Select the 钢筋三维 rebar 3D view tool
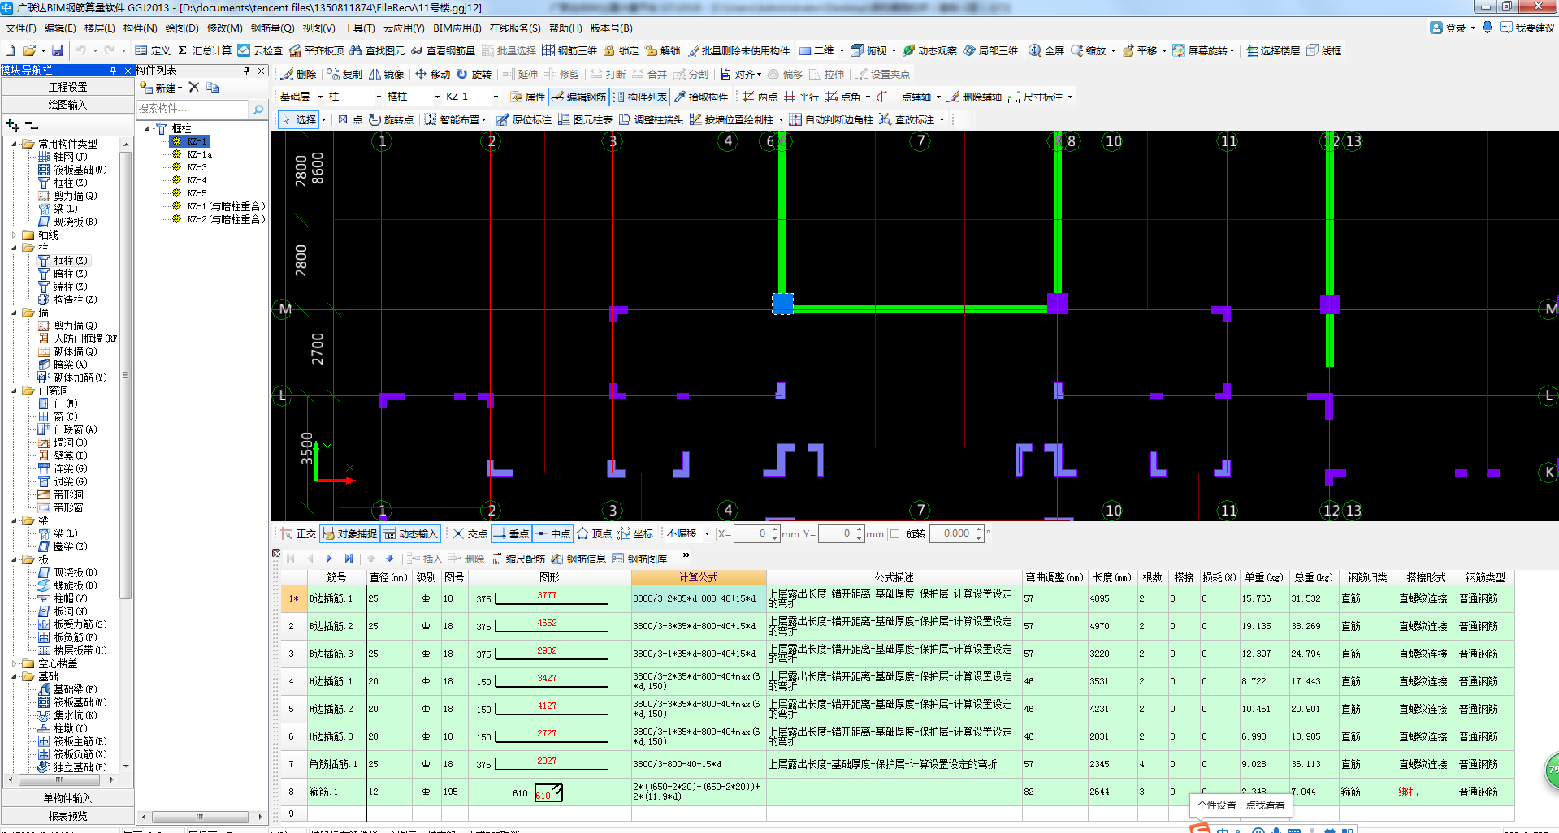This screenshot has width=1559, height=833. pos(569,50)
